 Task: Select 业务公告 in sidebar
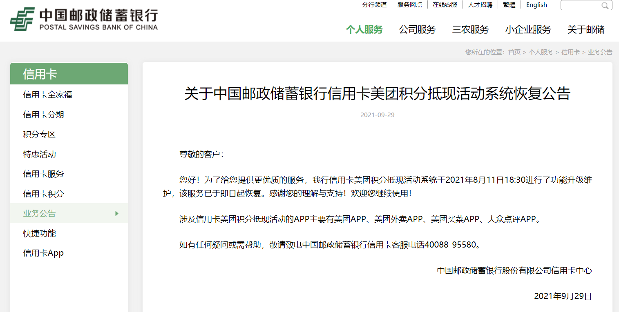coord(69,213)
